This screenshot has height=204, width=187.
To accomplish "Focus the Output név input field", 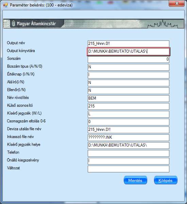I will tap(129, 44).
